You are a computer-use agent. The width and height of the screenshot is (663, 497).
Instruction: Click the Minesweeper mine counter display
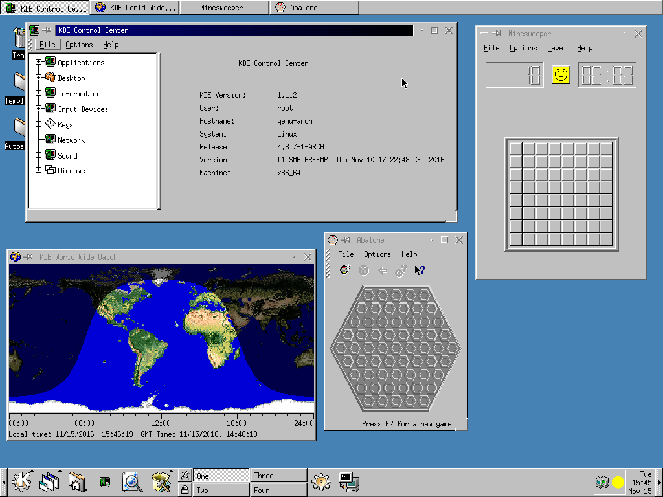tap(515, 75)
